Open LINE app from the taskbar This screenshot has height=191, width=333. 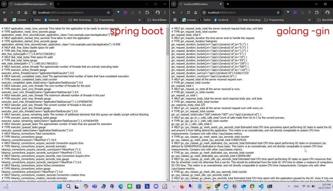[129, 186]
